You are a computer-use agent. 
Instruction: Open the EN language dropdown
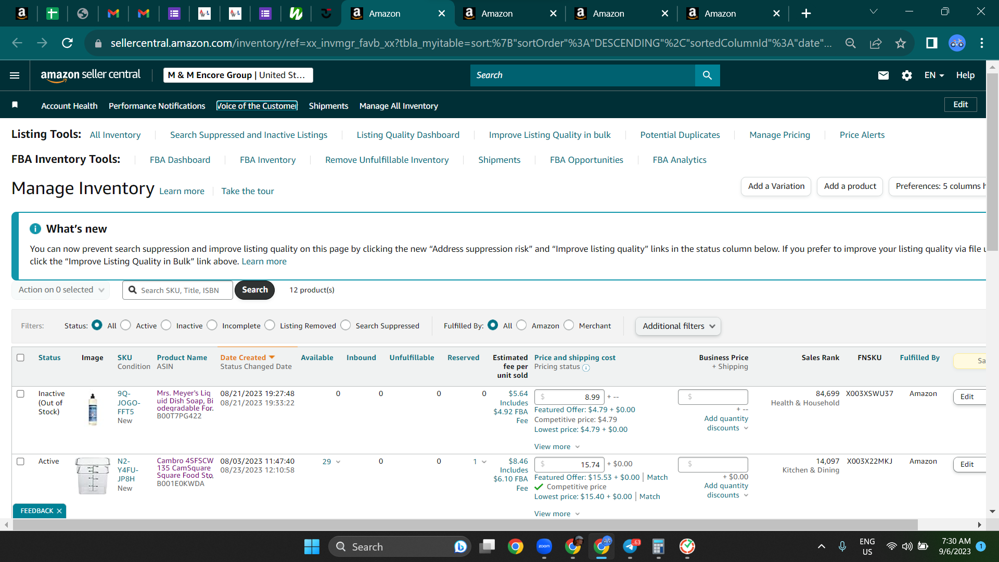934,75
